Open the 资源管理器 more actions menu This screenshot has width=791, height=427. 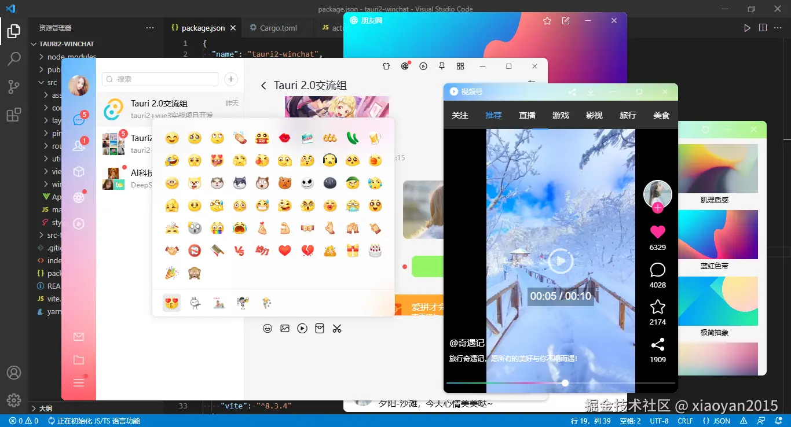coord(150,28)
